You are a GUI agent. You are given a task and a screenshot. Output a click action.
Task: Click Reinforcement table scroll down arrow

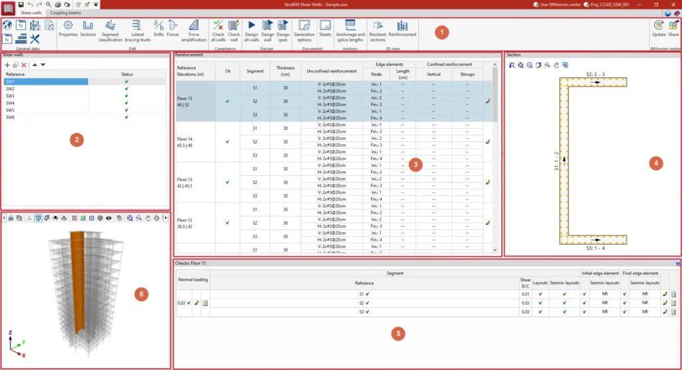[x=495, y=250]
